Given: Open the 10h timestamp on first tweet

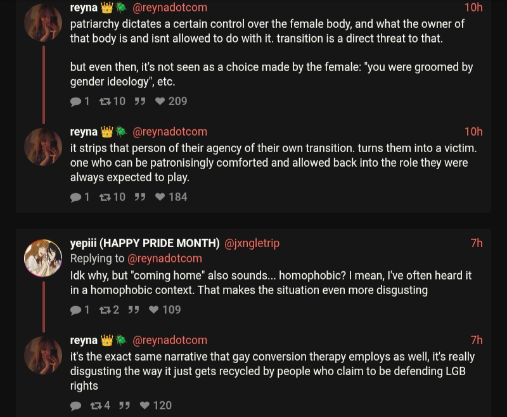Looking at the screenshot, I should (473, 8).
